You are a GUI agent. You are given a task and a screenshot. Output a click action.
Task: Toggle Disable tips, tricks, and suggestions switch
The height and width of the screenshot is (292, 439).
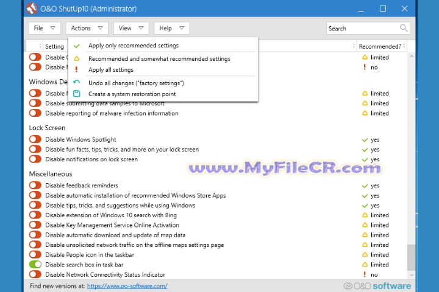[35, 205]
